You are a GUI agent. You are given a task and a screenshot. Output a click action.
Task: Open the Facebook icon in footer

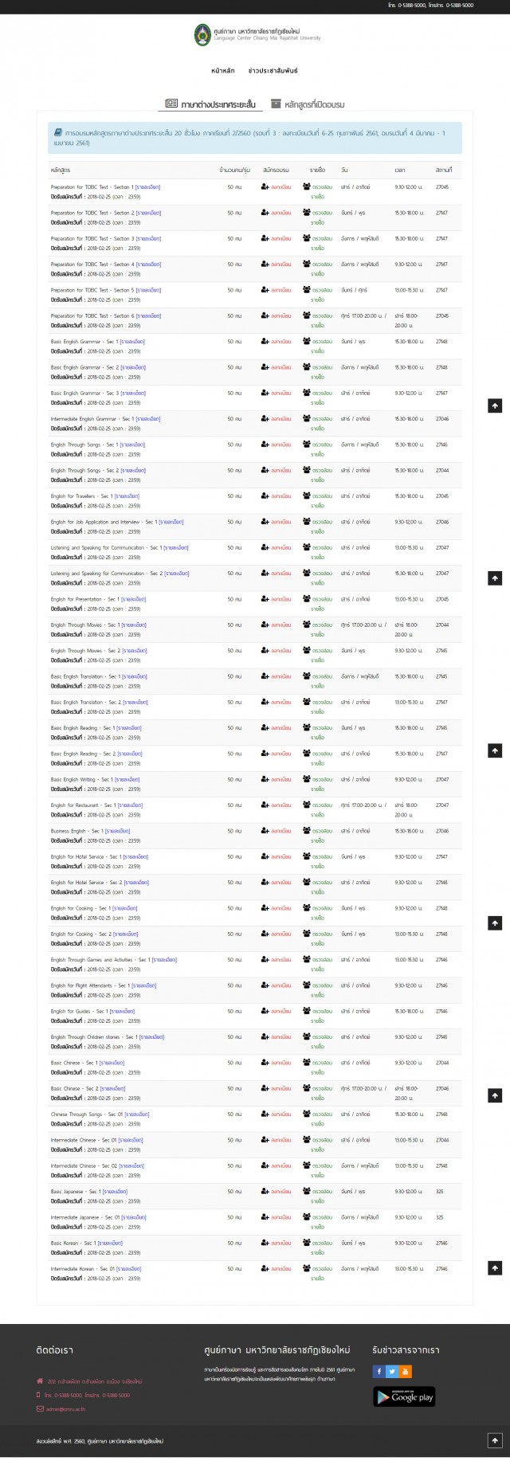pyautogui.click(x=379, y=1371)
